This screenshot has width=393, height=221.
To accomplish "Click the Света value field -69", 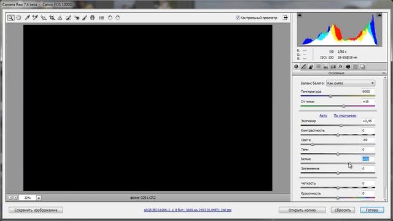I will point(368,140).
